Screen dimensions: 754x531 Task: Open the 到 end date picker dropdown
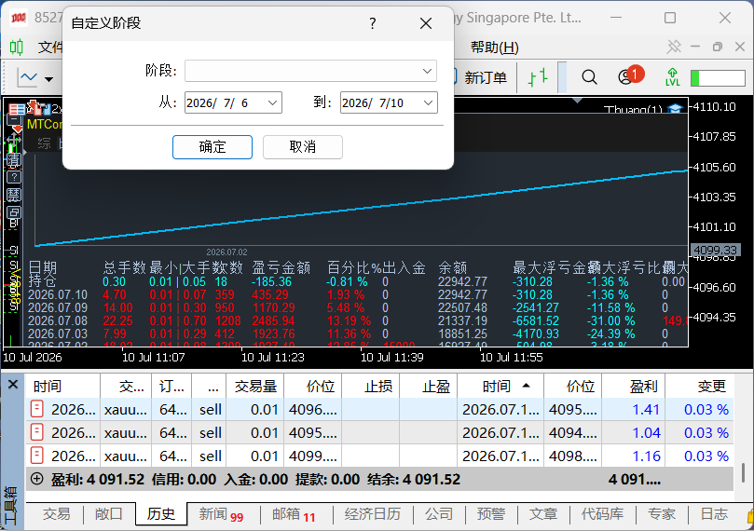click(x=428, y=102)
